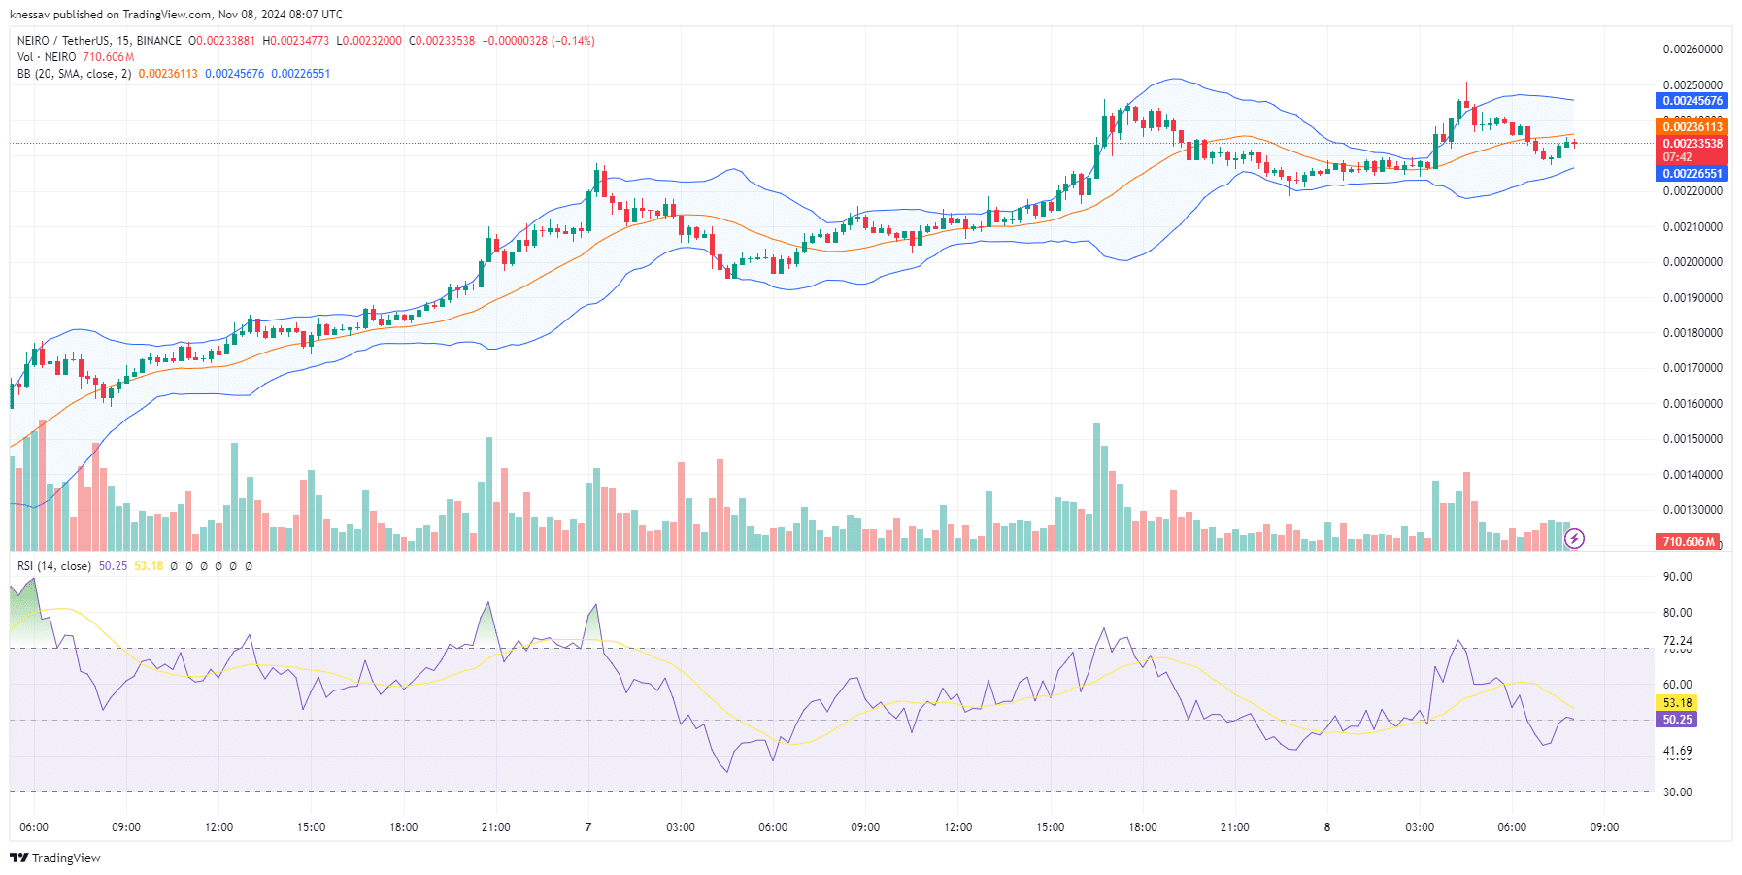Click the 72.24 RSI scale label
The width and height of the screenshot is (1742, 875).
pyautogui.click(x=1677, y=641)
